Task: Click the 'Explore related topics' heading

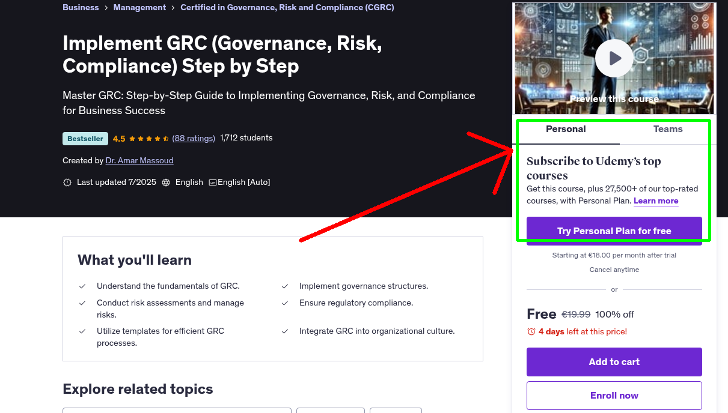Action: 138,389
